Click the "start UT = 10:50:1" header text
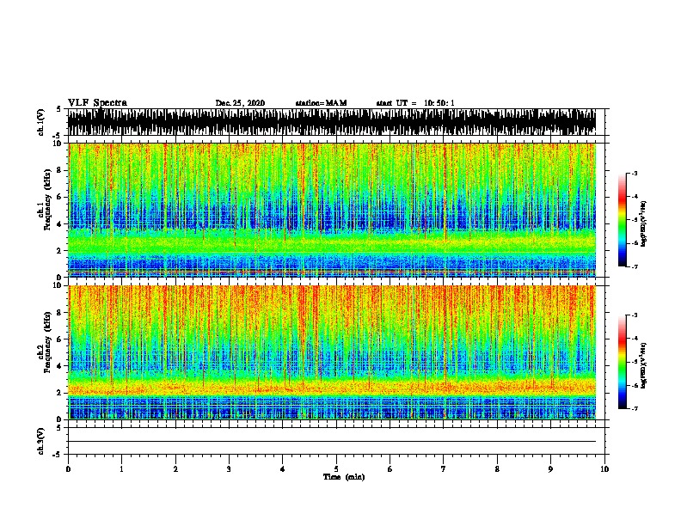Viewport: 681px width, 526px height. 415,103
